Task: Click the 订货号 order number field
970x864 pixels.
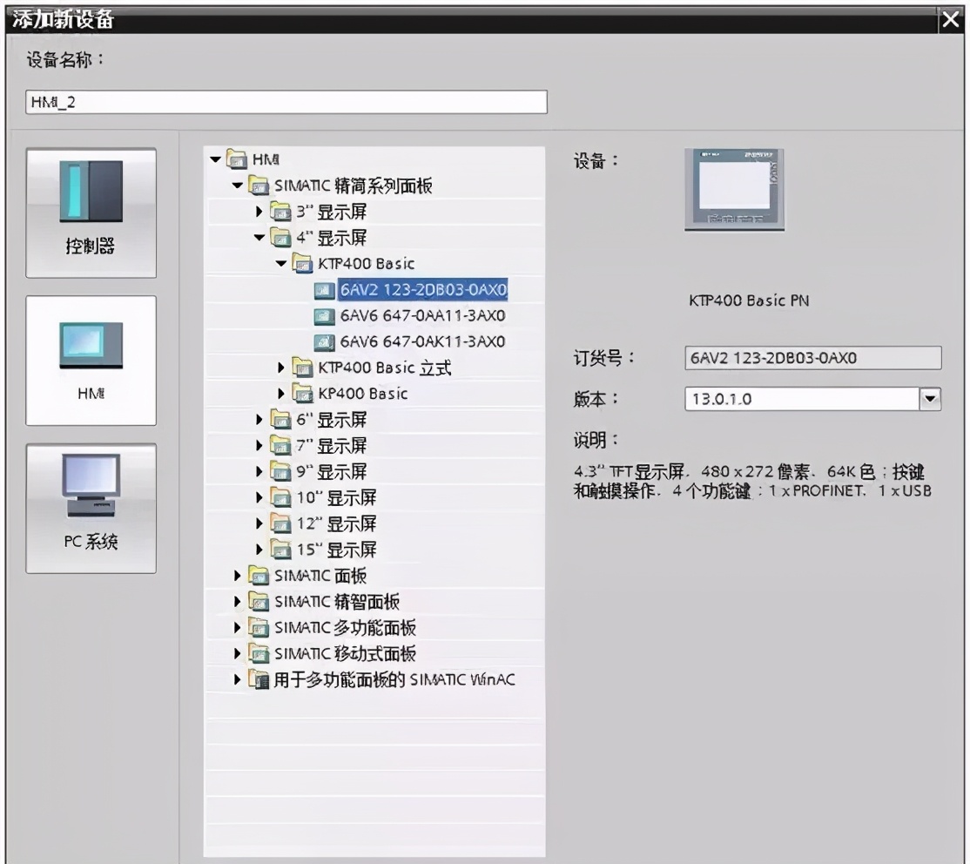Action: [x=812, y=359]
